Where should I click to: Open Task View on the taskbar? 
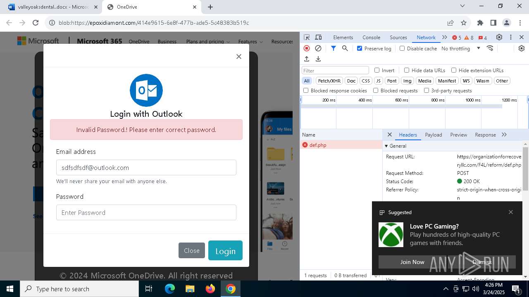click(x=149, y=289)
